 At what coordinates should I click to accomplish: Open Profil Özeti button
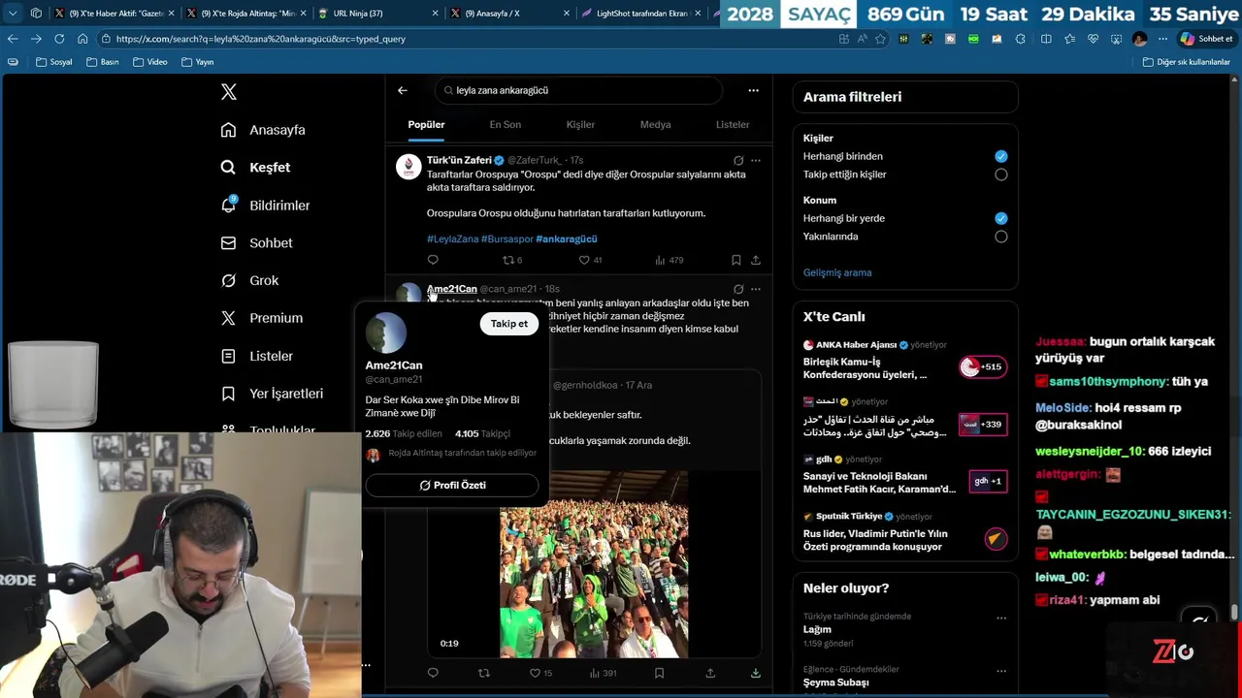pos(452,485)
